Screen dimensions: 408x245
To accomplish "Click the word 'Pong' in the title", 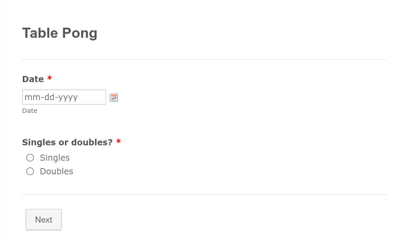I will [x=79, y=33].
